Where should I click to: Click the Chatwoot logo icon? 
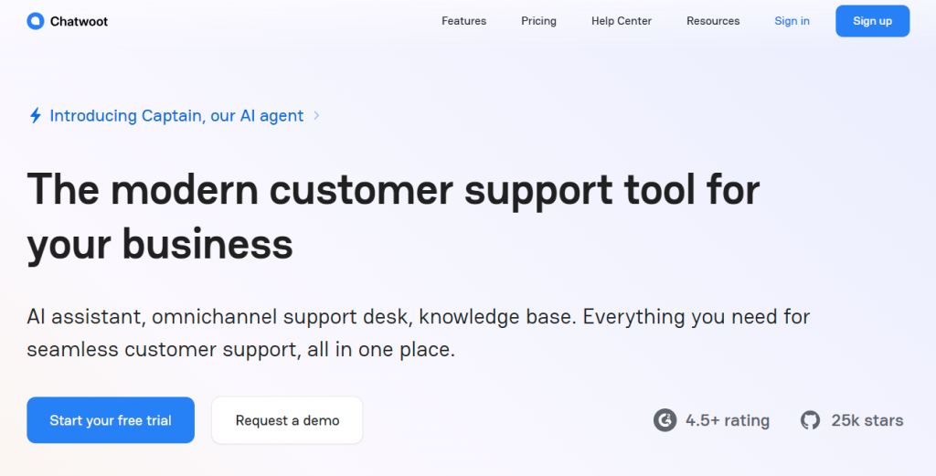36,21
